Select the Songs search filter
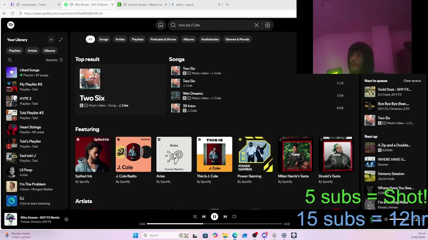This screenshot has height=240, width=428. pyautogui.click(x=104, y=39)
